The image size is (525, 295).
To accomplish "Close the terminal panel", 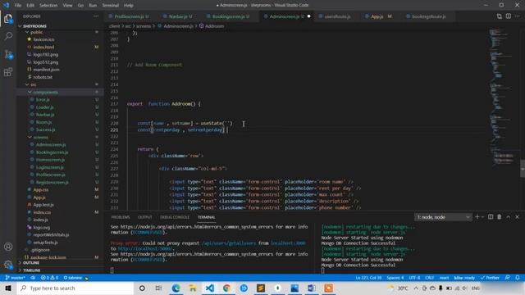I will click(518, 217).
